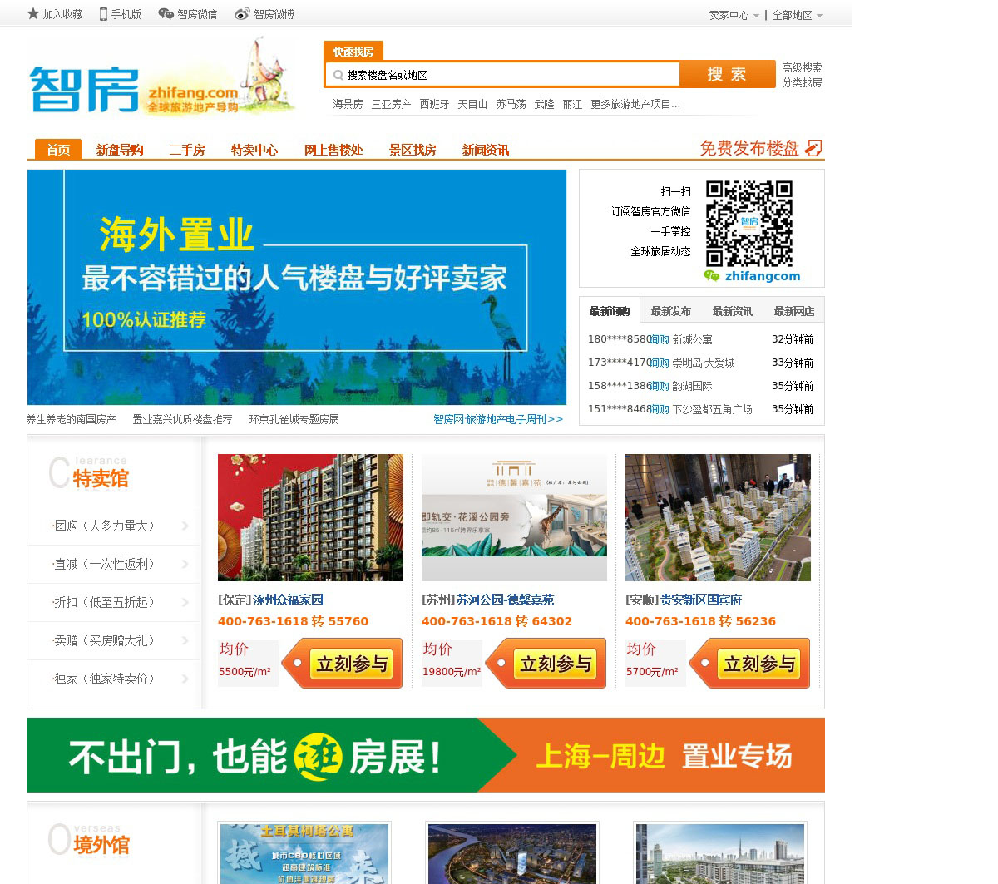
Task: Click 立刻参与 for 苏河公园-德馨嘉苑
Action: [546, 663]
